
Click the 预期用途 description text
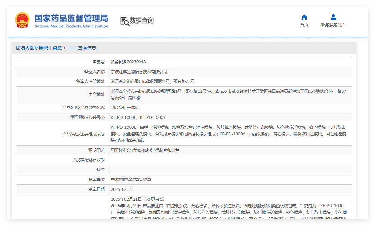[146, 150]
